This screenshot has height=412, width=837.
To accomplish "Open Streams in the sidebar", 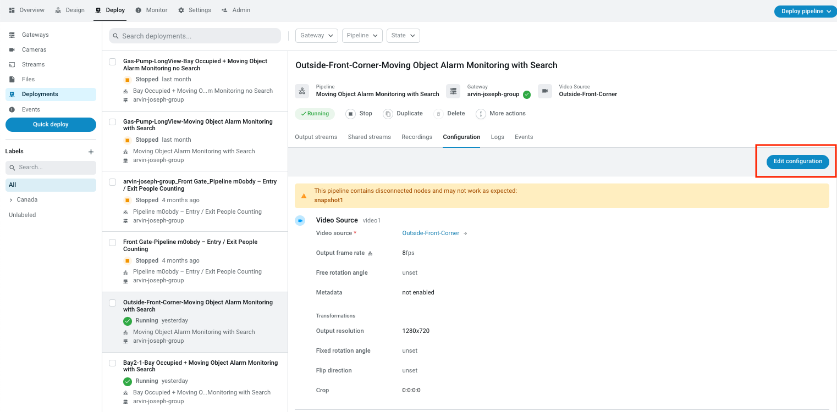I will tap(51, 64).
